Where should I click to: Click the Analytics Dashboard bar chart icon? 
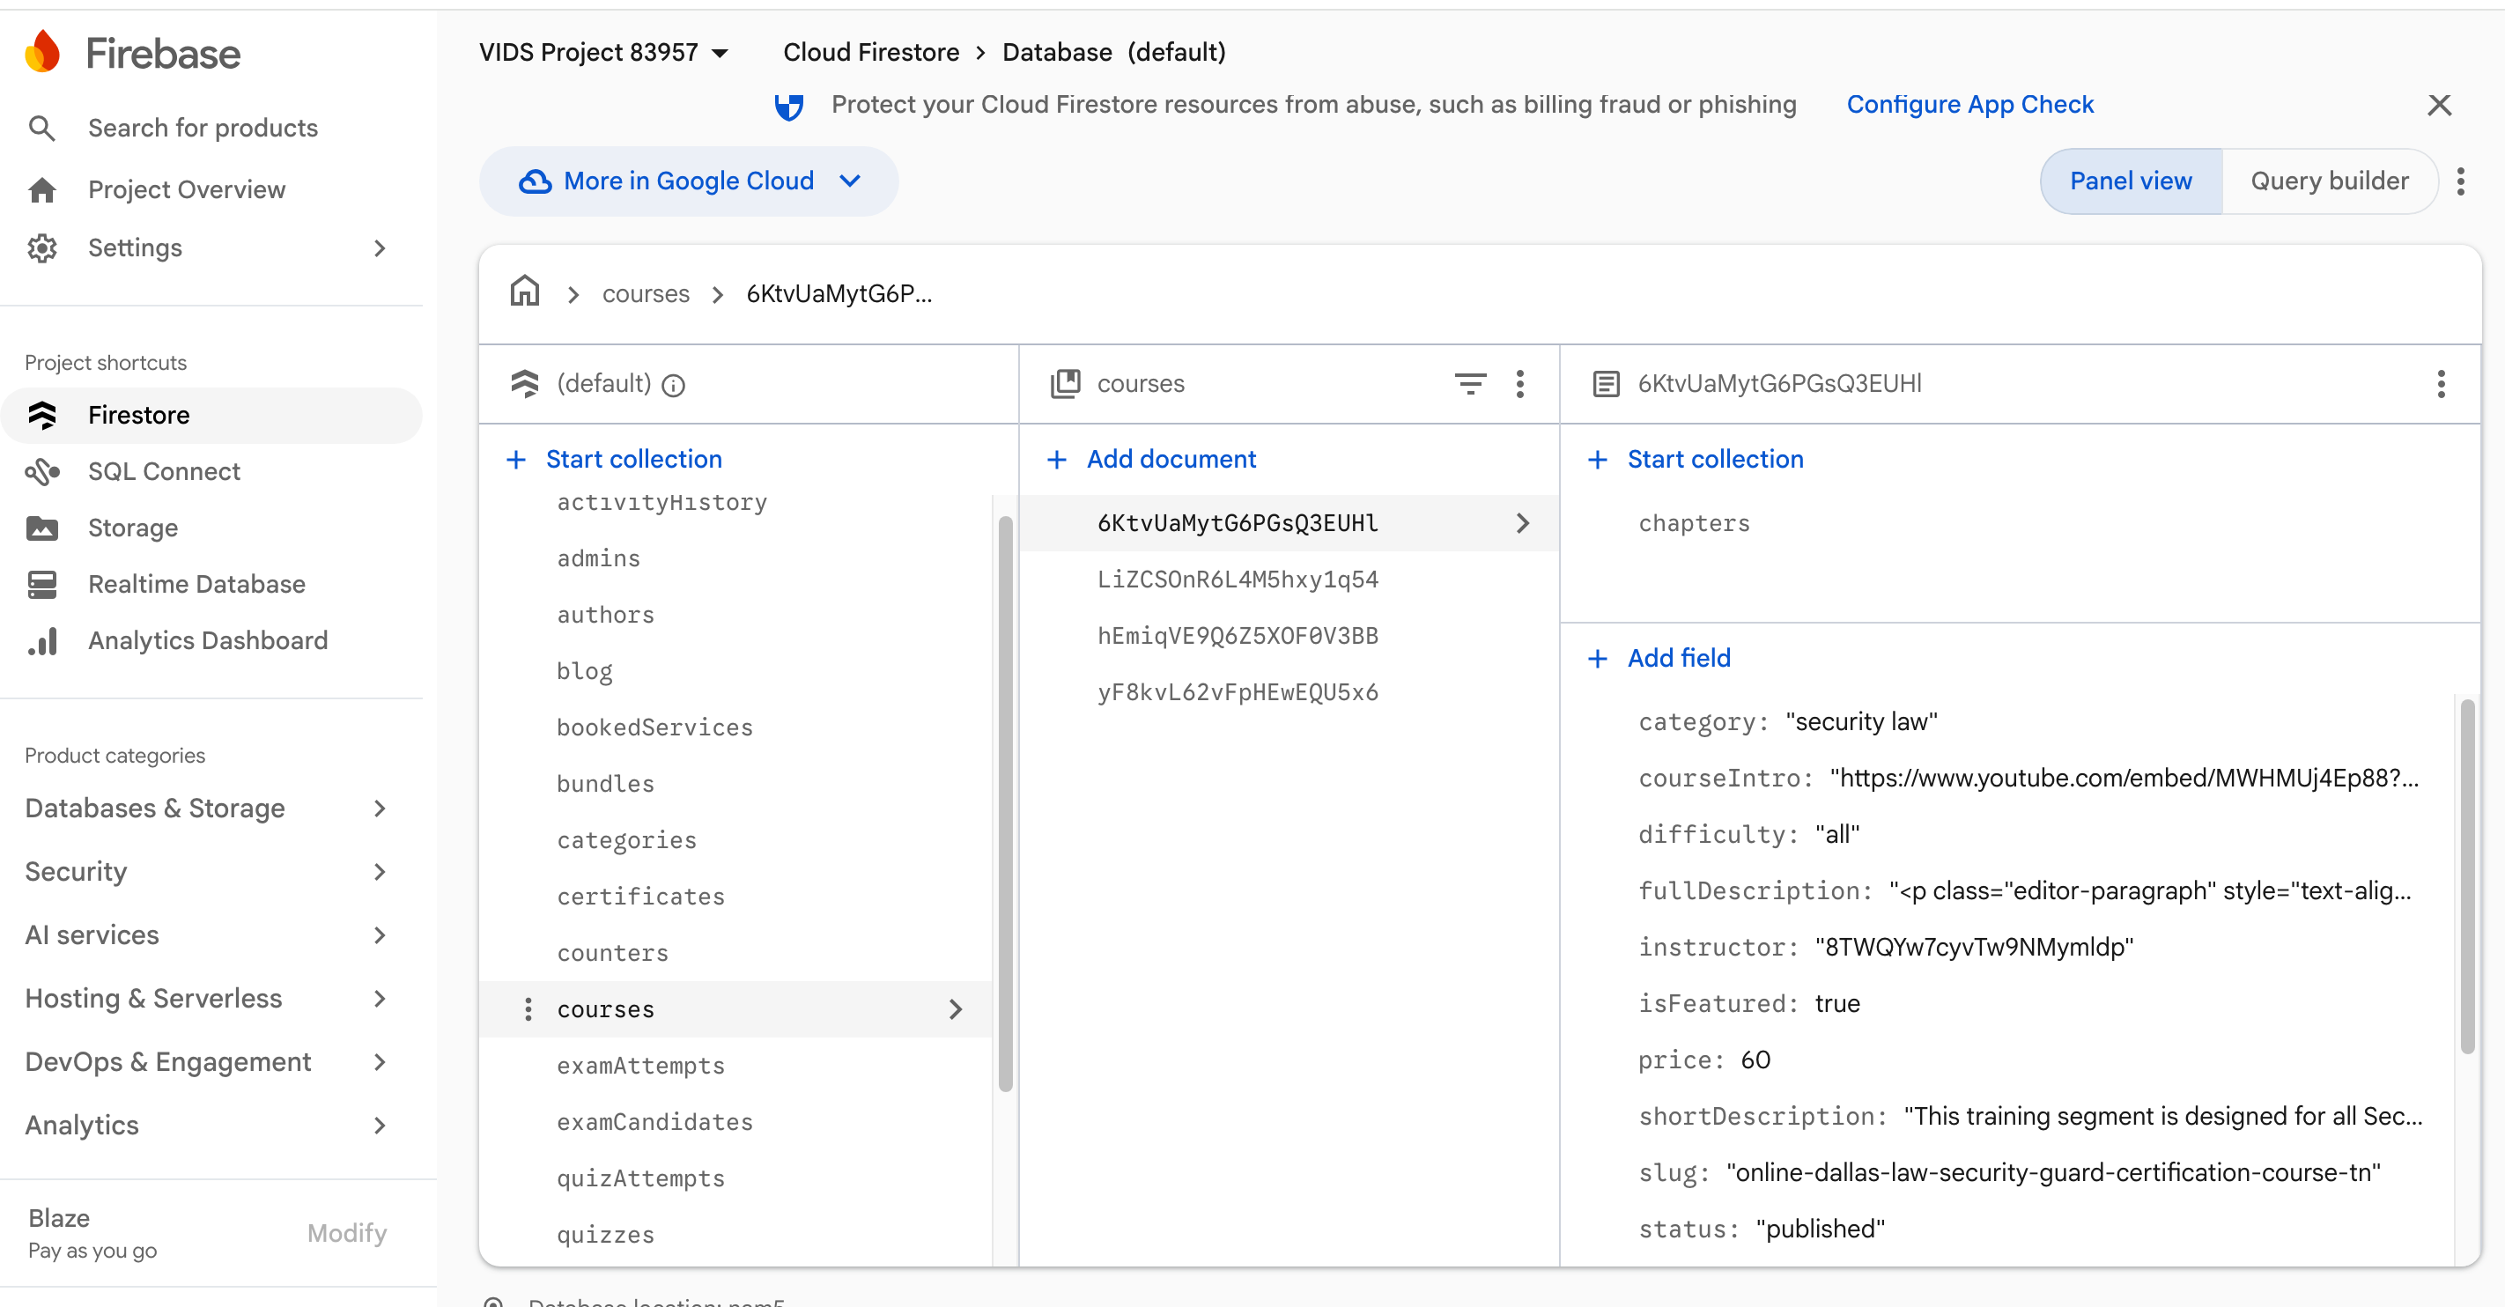[41, 641]
